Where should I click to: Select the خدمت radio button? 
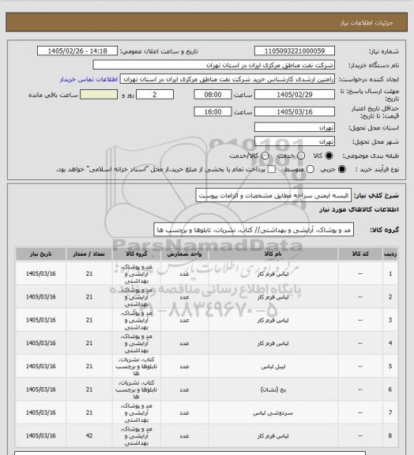(301, 156)
